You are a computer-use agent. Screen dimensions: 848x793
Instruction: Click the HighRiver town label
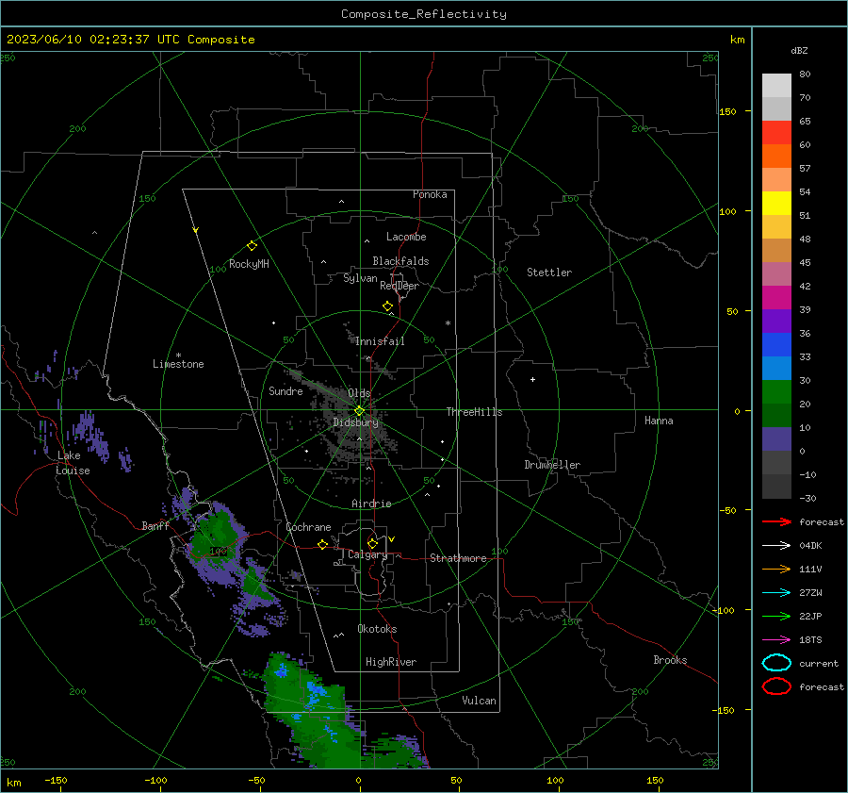point(391,662)
